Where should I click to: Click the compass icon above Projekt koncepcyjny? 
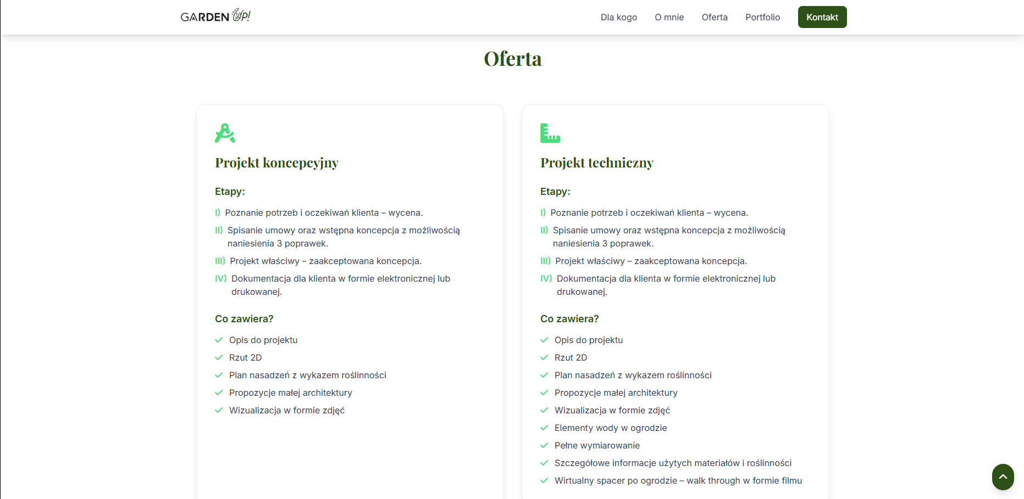pyautogui.click(x=225, y=133)
